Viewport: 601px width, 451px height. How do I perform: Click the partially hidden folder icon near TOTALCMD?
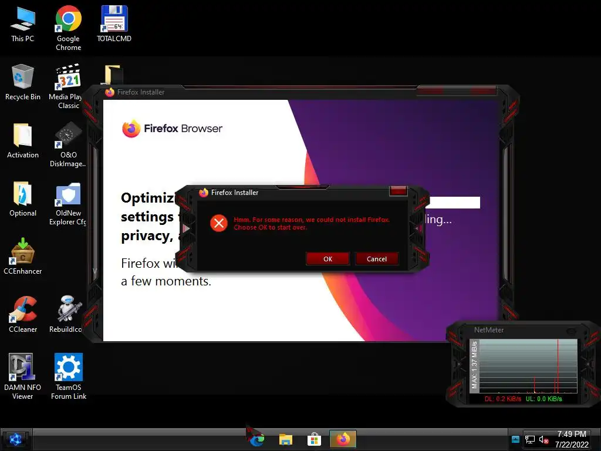[113, 75]
